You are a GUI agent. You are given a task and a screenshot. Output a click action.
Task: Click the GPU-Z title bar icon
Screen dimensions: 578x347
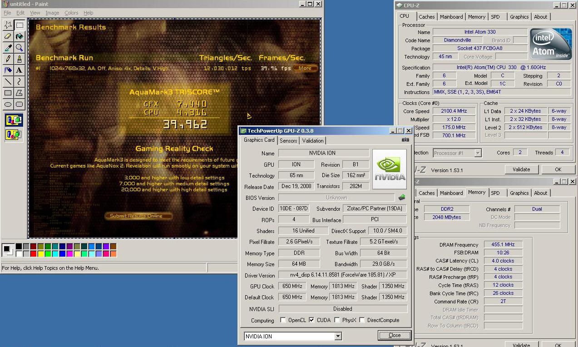243,131
